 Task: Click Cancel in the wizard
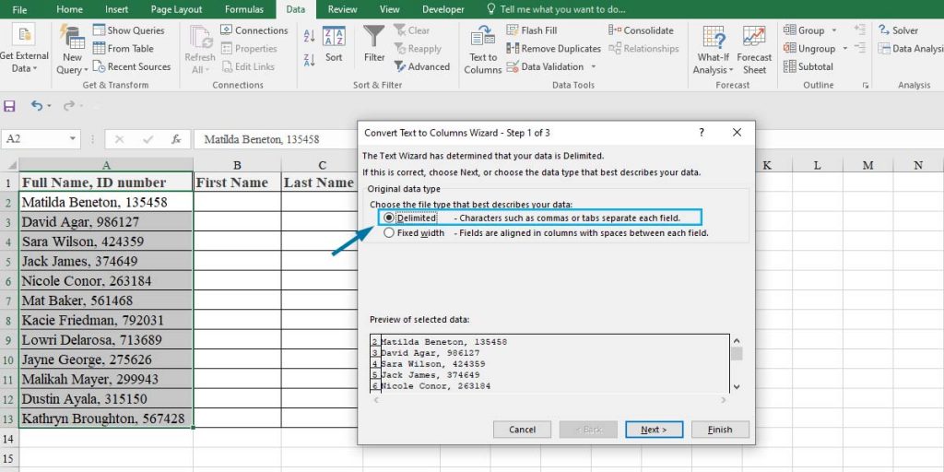(522, 430)
